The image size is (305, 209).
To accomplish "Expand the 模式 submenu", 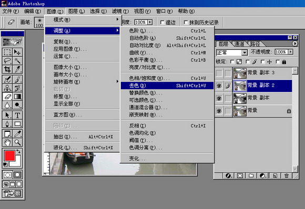I will [83, 19].
